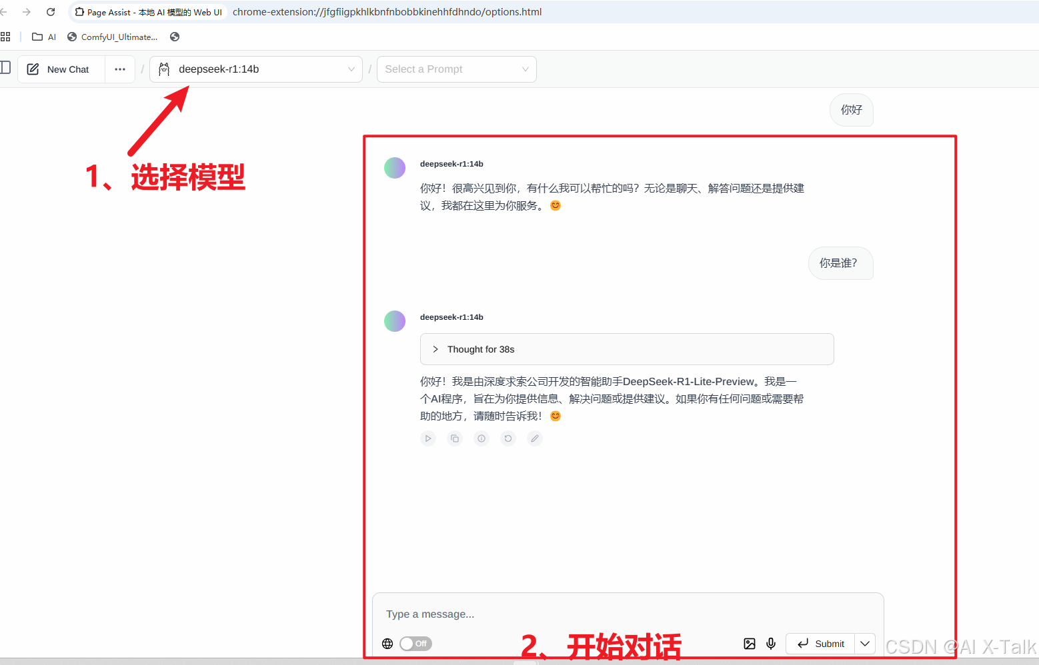
Task: Click the chrome-extension URL in address bar
Action: coord(387,12)
